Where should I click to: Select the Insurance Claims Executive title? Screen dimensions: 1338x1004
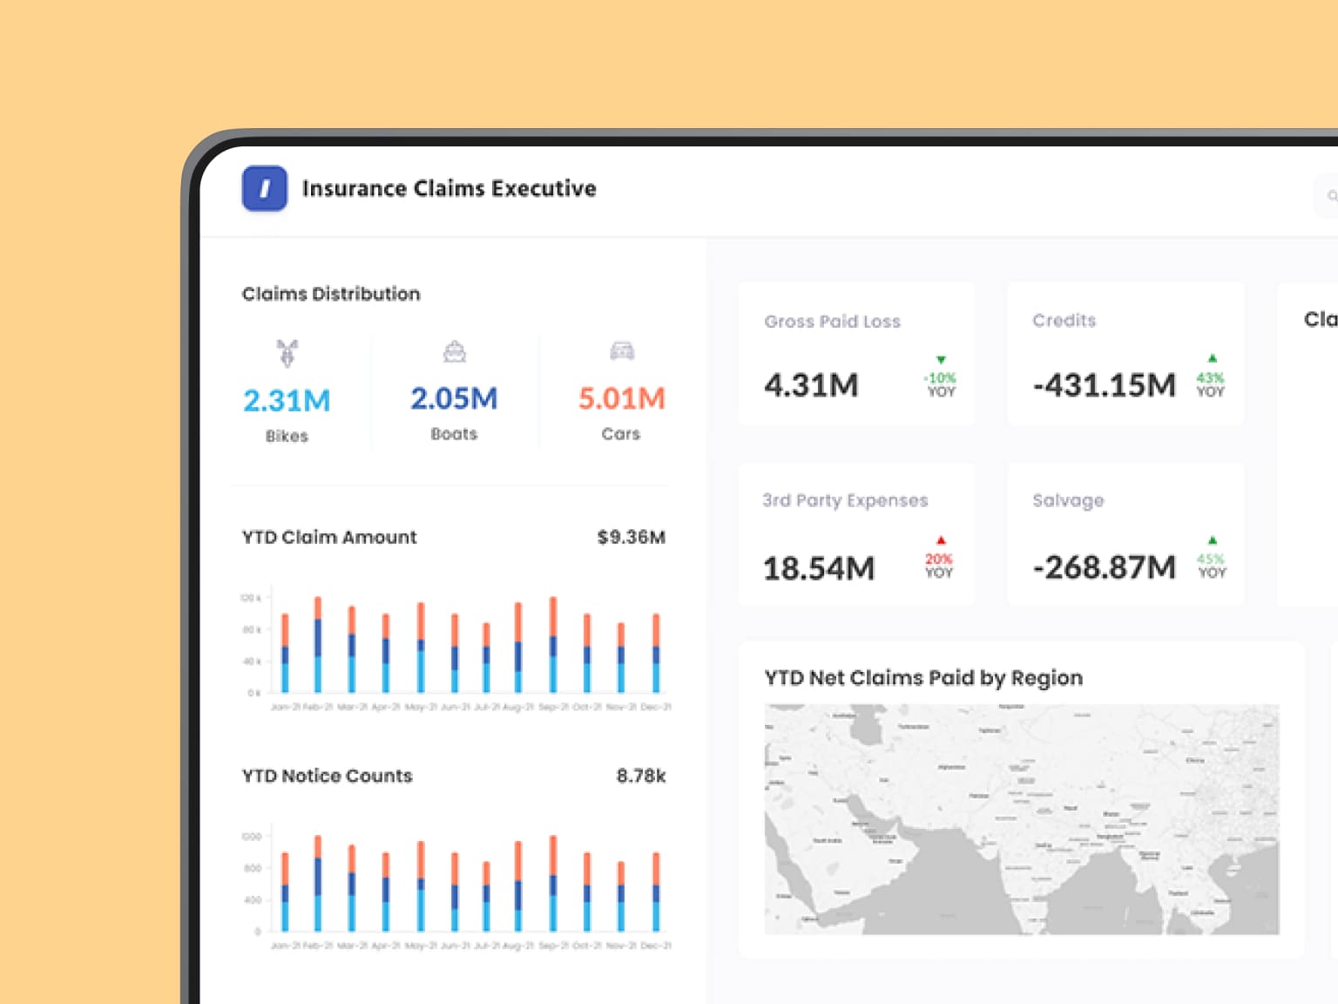[x=449, y=188]
